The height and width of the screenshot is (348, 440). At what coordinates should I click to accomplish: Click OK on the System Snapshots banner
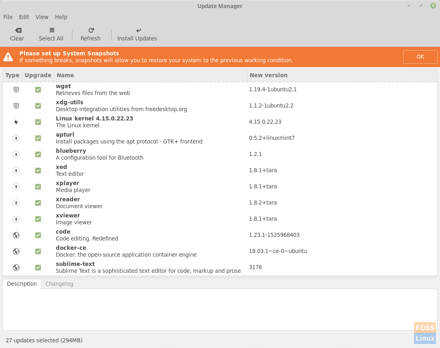[420, 57]
